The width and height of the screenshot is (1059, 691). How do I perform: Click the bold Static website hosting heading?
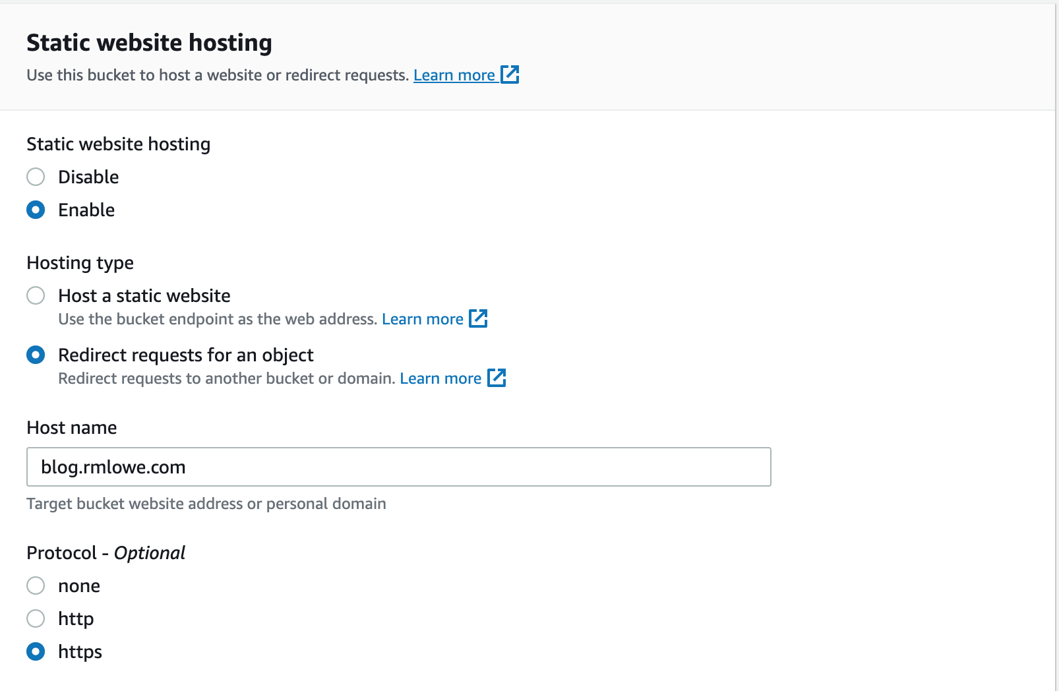tap(149, 43)
